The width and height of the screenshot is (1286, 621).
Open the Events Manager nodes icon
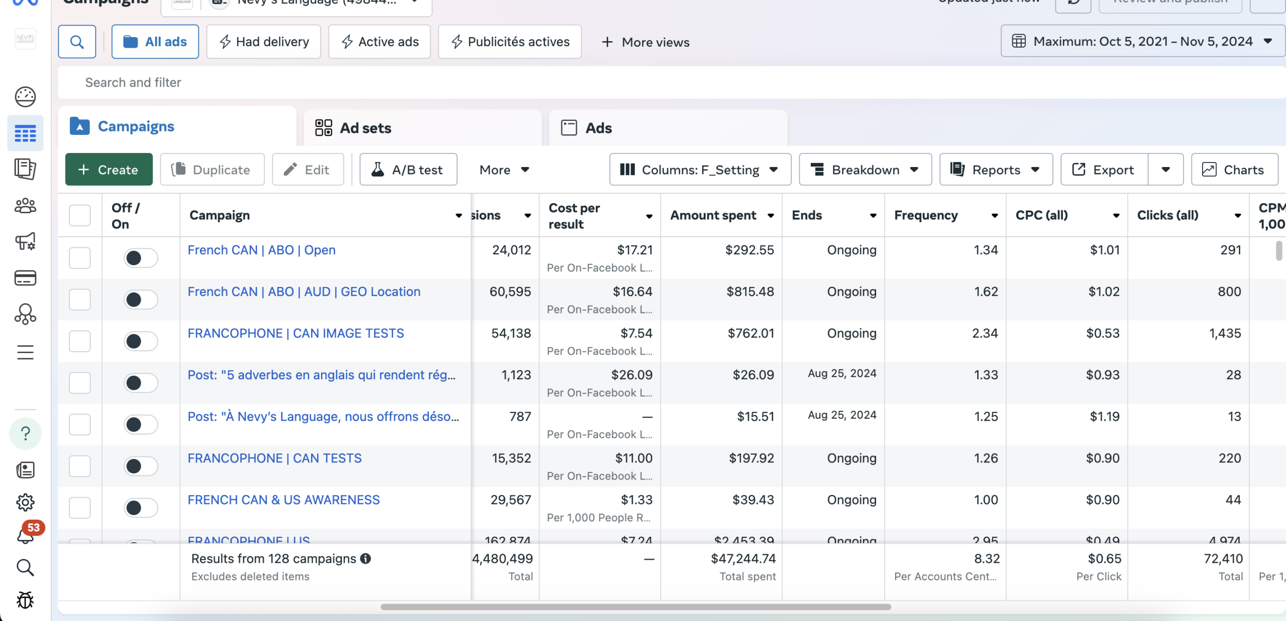[25, 315]
